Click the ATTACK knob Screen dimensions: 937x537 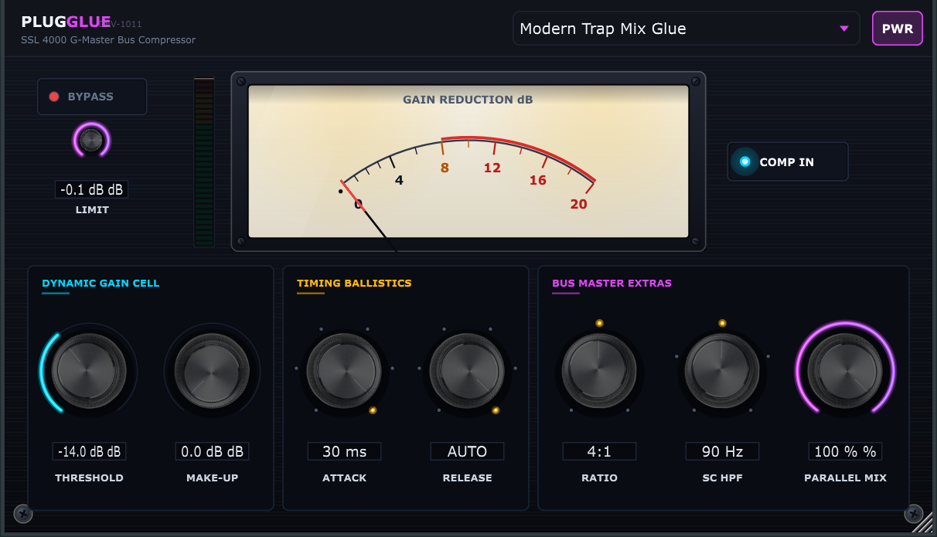coord(344,370)
